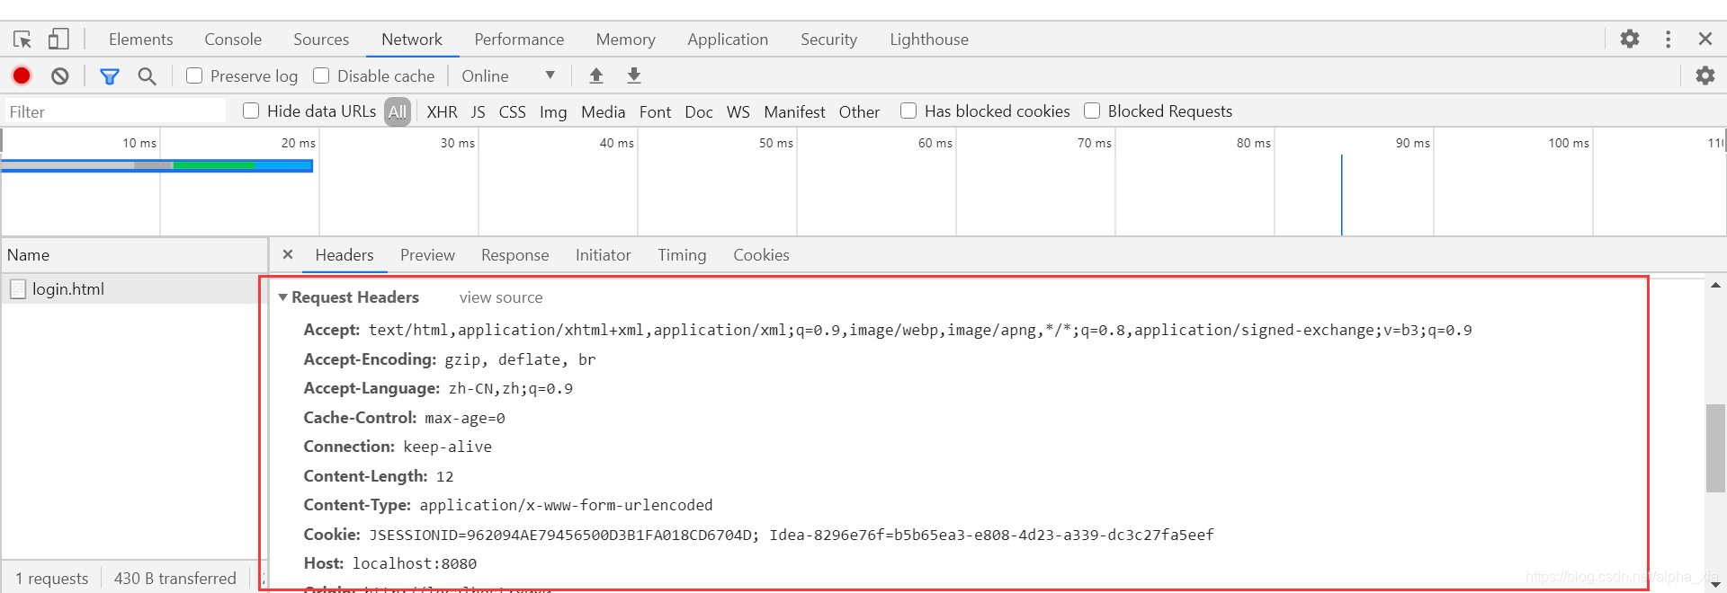Open the Security tab
This screenshot has width=1727, height=593.
tap(828, 40)
